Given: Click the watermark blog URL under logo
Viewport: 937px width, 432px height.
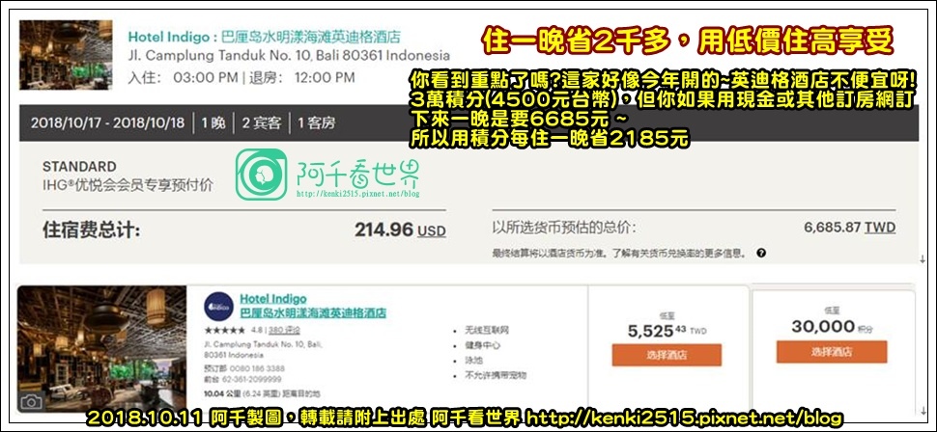Looking at the screenshot, I should click(x=358, y=194).
